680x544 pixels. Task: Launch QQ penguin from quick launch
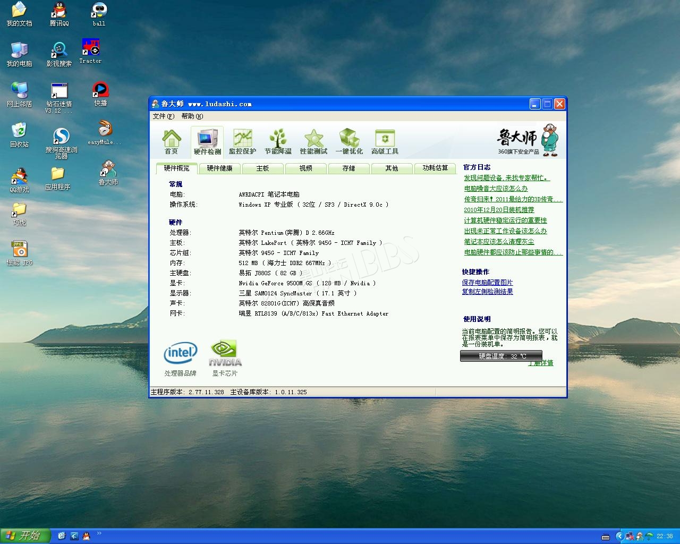(86, 536)
